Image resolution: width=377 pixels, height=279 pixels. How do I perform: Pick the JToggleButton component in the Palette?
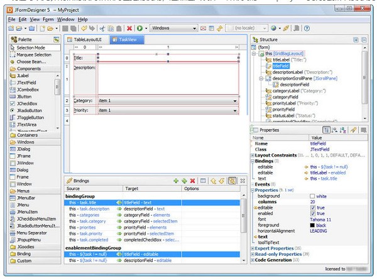(x=30, y=117)
